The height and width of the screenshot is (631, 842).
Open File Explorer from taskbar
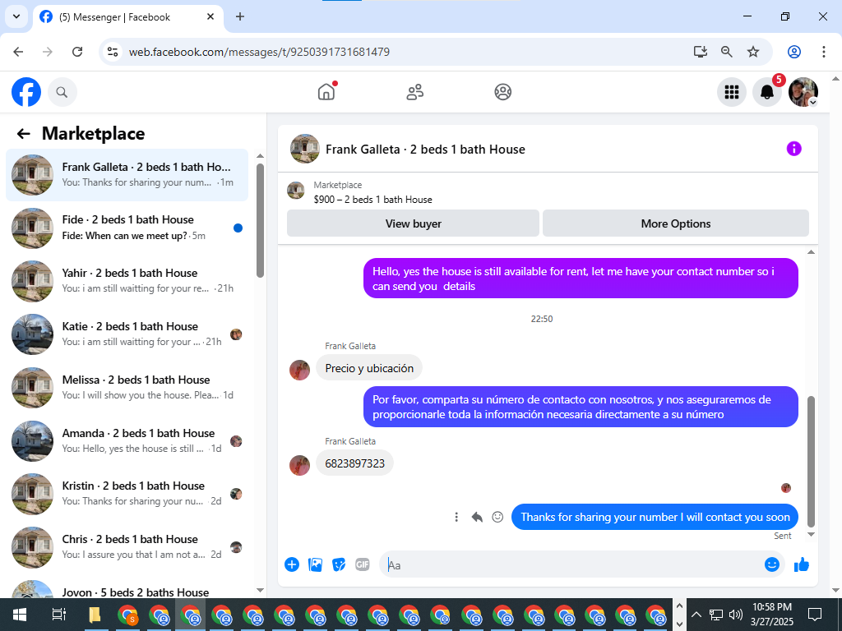95,615
